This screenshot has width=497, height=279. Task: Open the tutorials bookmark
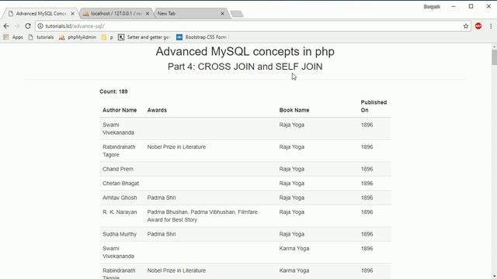[x=41, y=37]
